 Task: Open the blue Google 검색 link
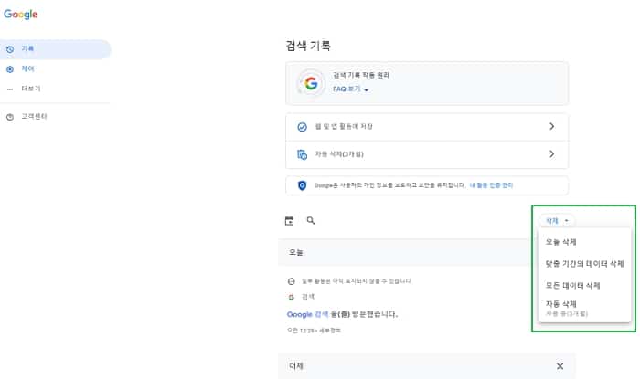307,314
